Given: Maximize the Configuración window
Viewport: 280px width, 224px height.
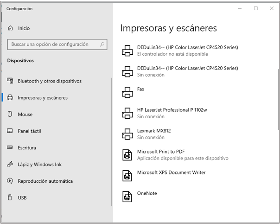Looking at the screenshot, I should [x=256, y=8].
